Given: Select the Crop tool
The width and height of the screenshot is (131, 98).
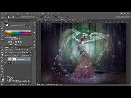Looking at the screenshot, I should (2, 33).
